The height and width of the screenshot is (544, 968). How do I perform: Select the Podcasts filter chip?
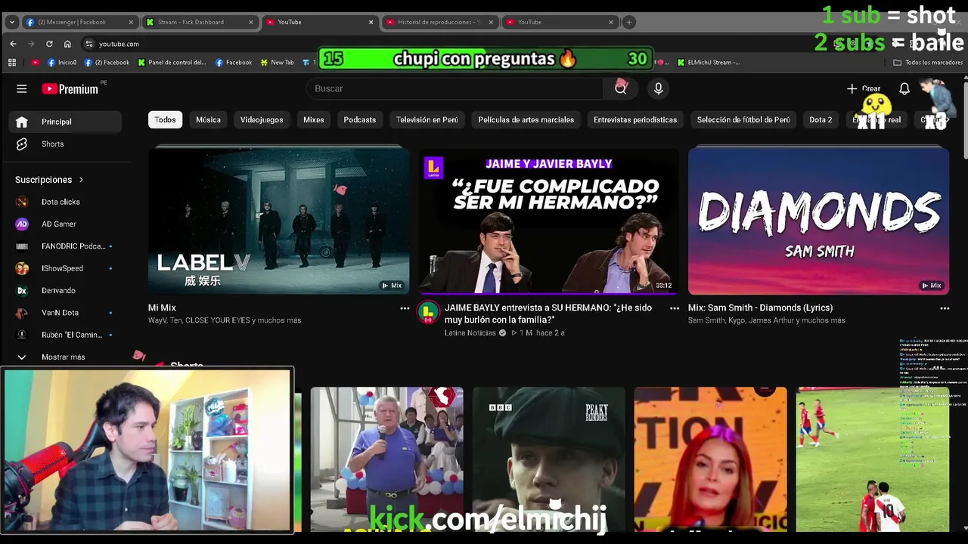(x=360, y=119)
